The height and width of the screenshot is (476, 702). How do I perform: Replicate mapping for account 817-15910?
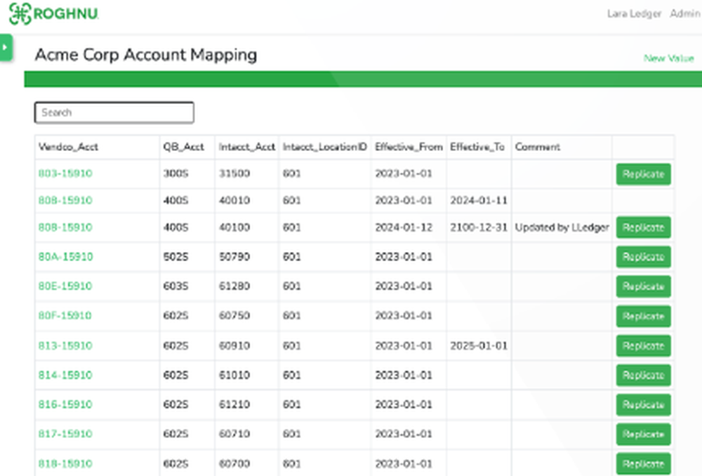643,435
